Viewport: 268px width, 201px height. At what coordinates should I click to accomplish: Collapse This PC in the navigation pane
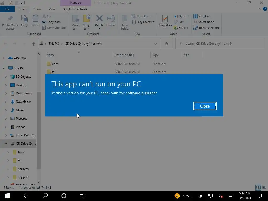click(x=4, y=68)
